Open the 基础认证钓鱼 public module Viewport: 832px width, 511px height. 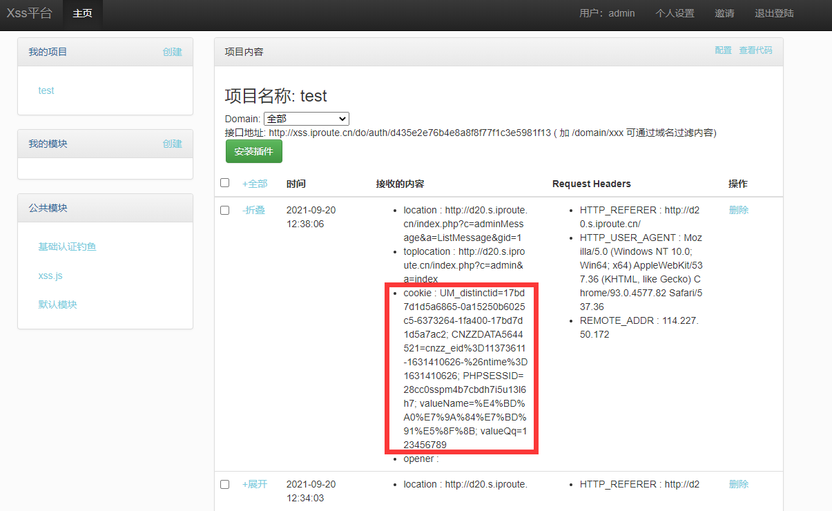pyautogui.click(x=67, y=247)
